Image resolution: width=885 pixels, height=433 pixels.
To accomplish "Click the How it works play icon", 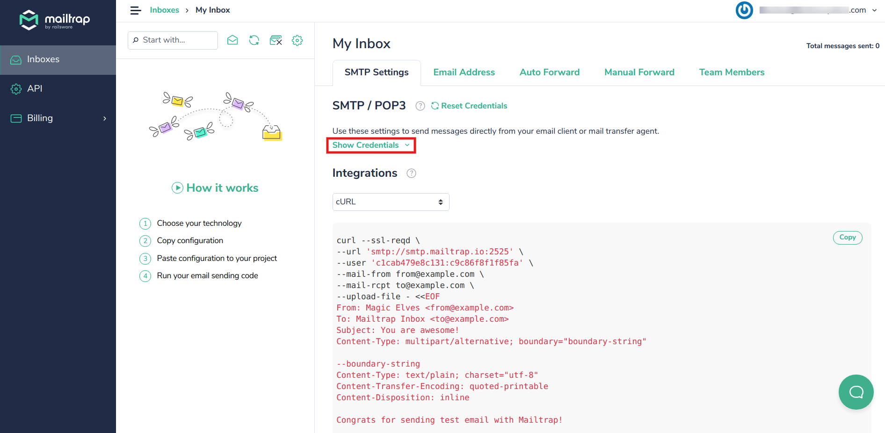I will pyautogui.click(x=177, y=188).
